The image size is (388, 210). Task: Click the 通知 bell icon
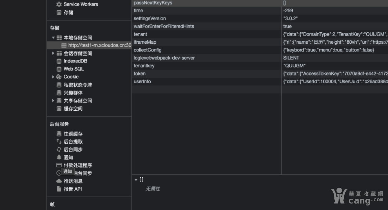click(59, 158)
